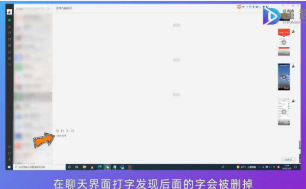Click the sender avatar beside first video
The image size is (306, 189).
[x=293, y=31]
